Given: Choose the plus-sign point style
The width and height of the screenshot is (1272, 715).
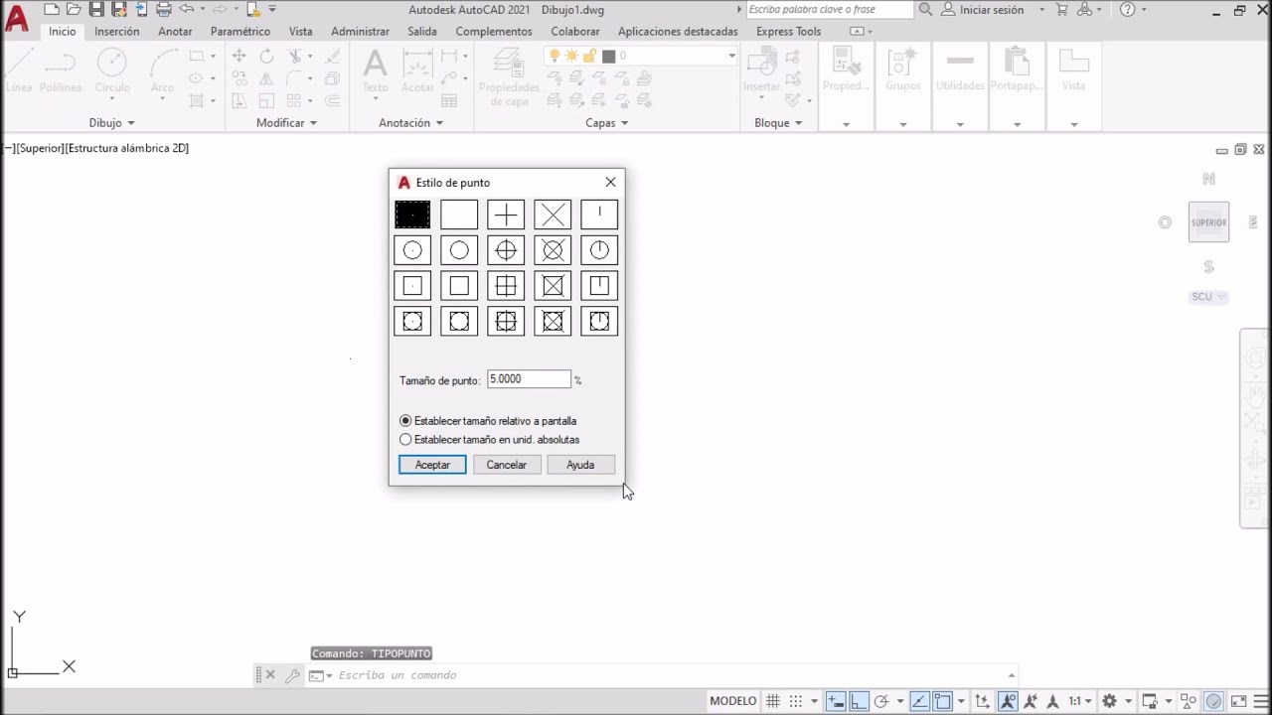Looking at the screenshot, I should tap(506, 214).
